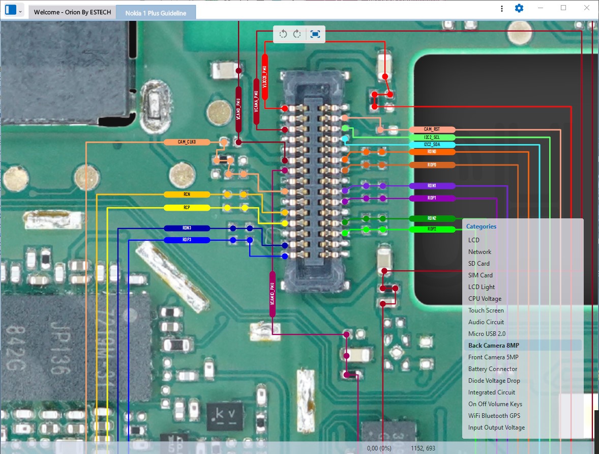Switch to Welcome - Orion By ESTECH tab
599x454 pixels.
pos(72,13)
